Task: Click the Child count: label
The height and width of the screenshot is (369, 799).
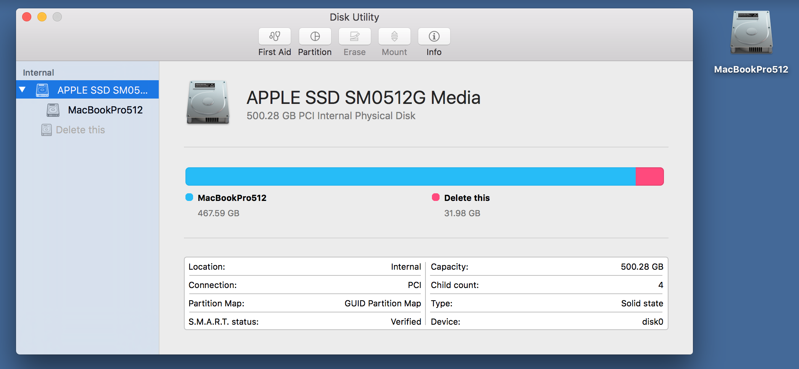Action: point(455,285)
